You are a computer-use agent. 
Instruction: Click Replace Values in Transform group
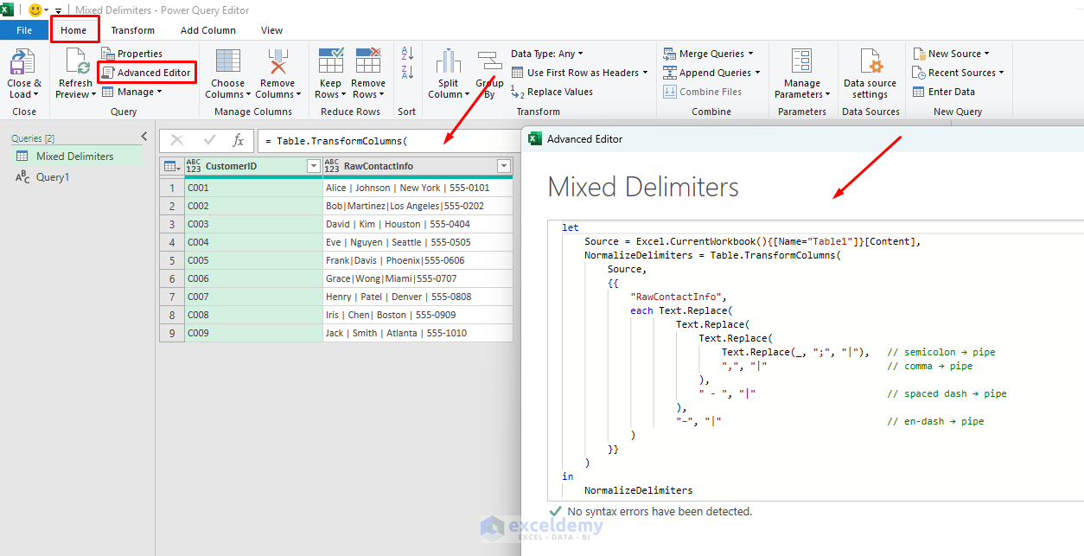552,92
